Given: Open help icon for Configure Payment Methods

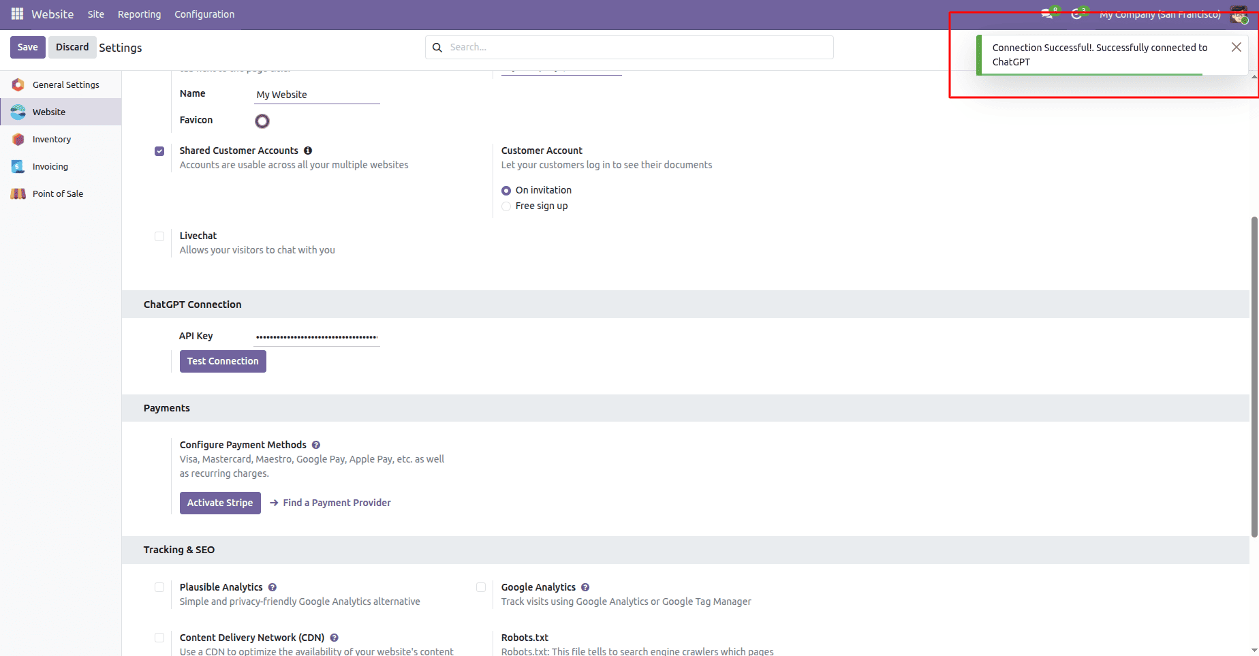Looking at the screenshot, I should coord(316,445).
